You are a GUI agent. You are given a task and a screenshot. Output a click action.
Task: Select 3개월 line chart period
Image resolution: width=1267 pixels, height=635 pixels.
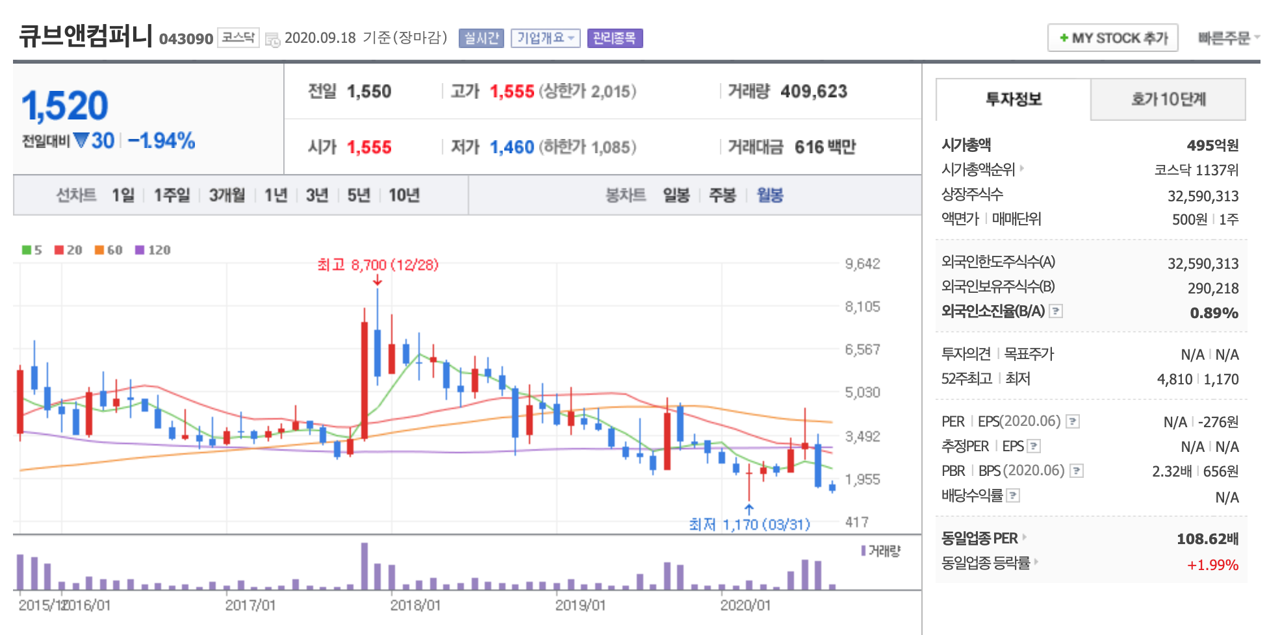pos(227,195)
